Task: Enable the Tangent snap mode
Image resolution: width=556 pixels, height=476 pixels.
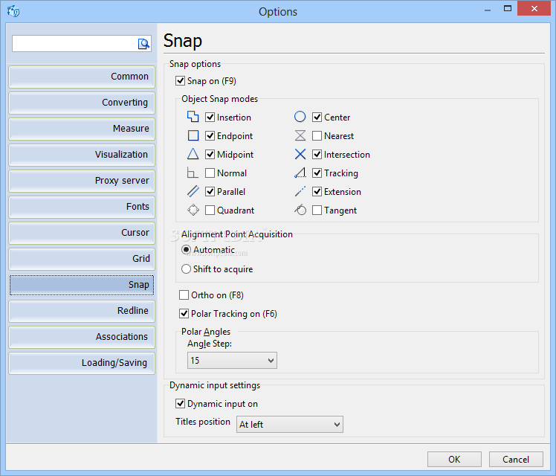Action: 317,210
